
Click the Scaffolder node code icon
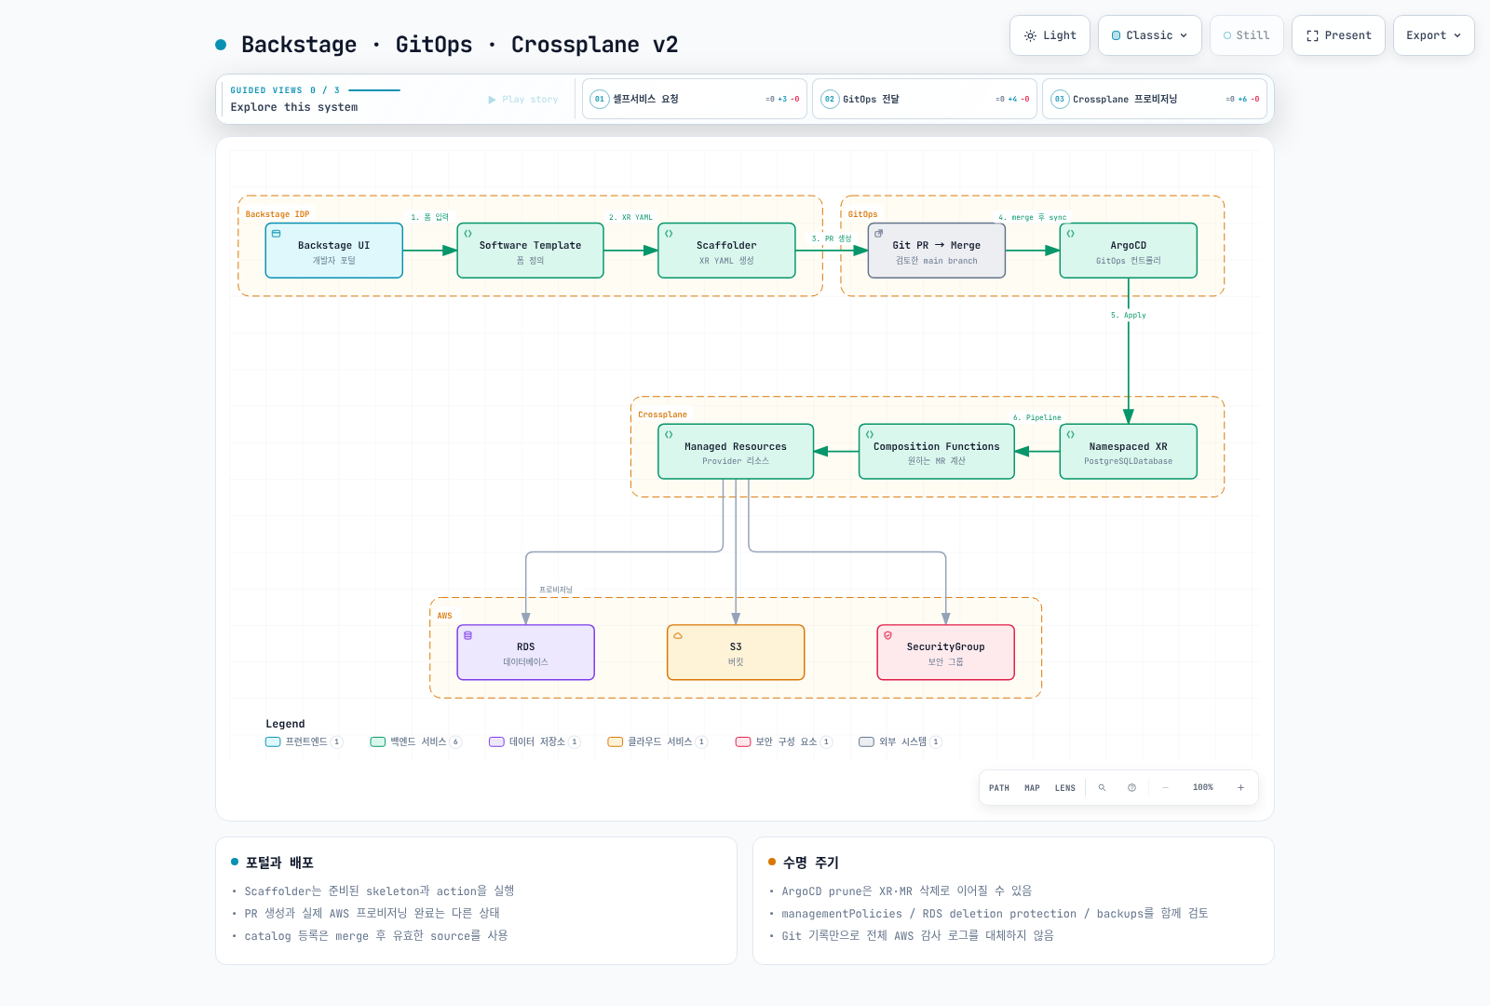(x=669, y=234)
